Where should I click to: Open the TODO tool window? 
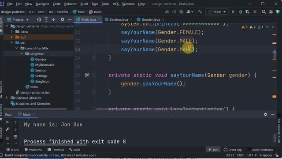pos(13,150)
